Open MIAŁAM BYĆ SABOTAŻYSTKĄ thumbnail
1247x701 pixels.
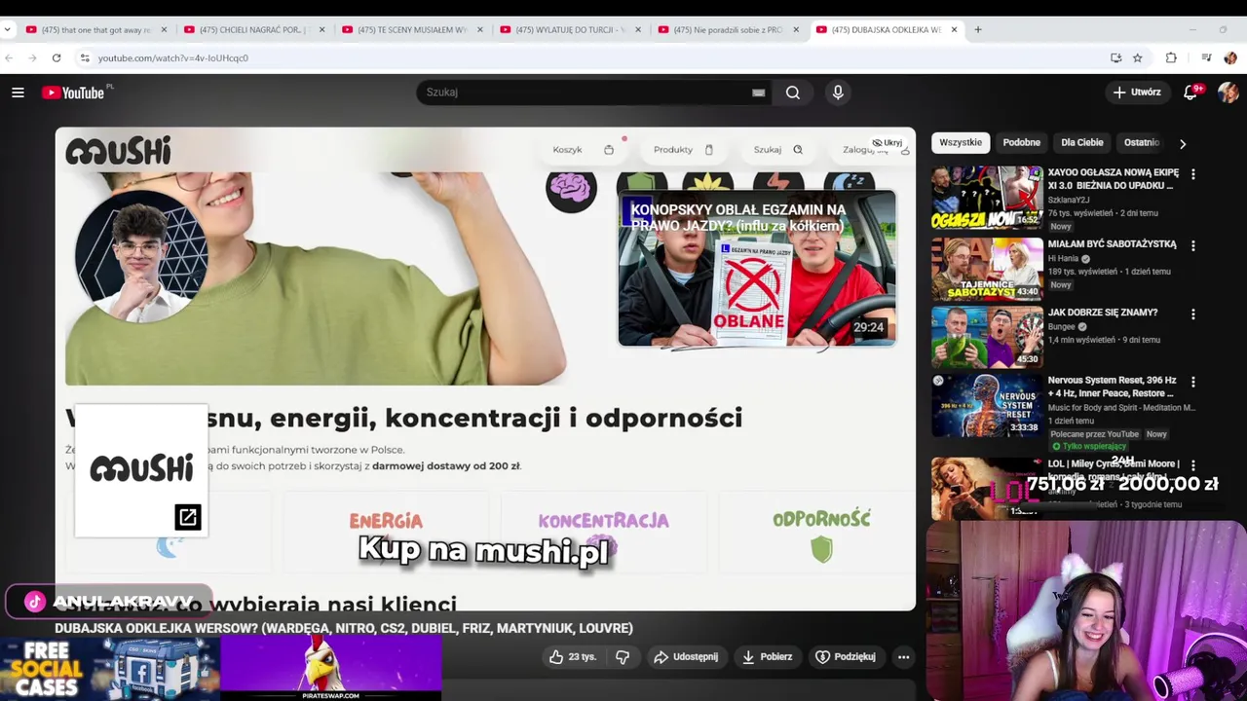click(x=986, y=270)
